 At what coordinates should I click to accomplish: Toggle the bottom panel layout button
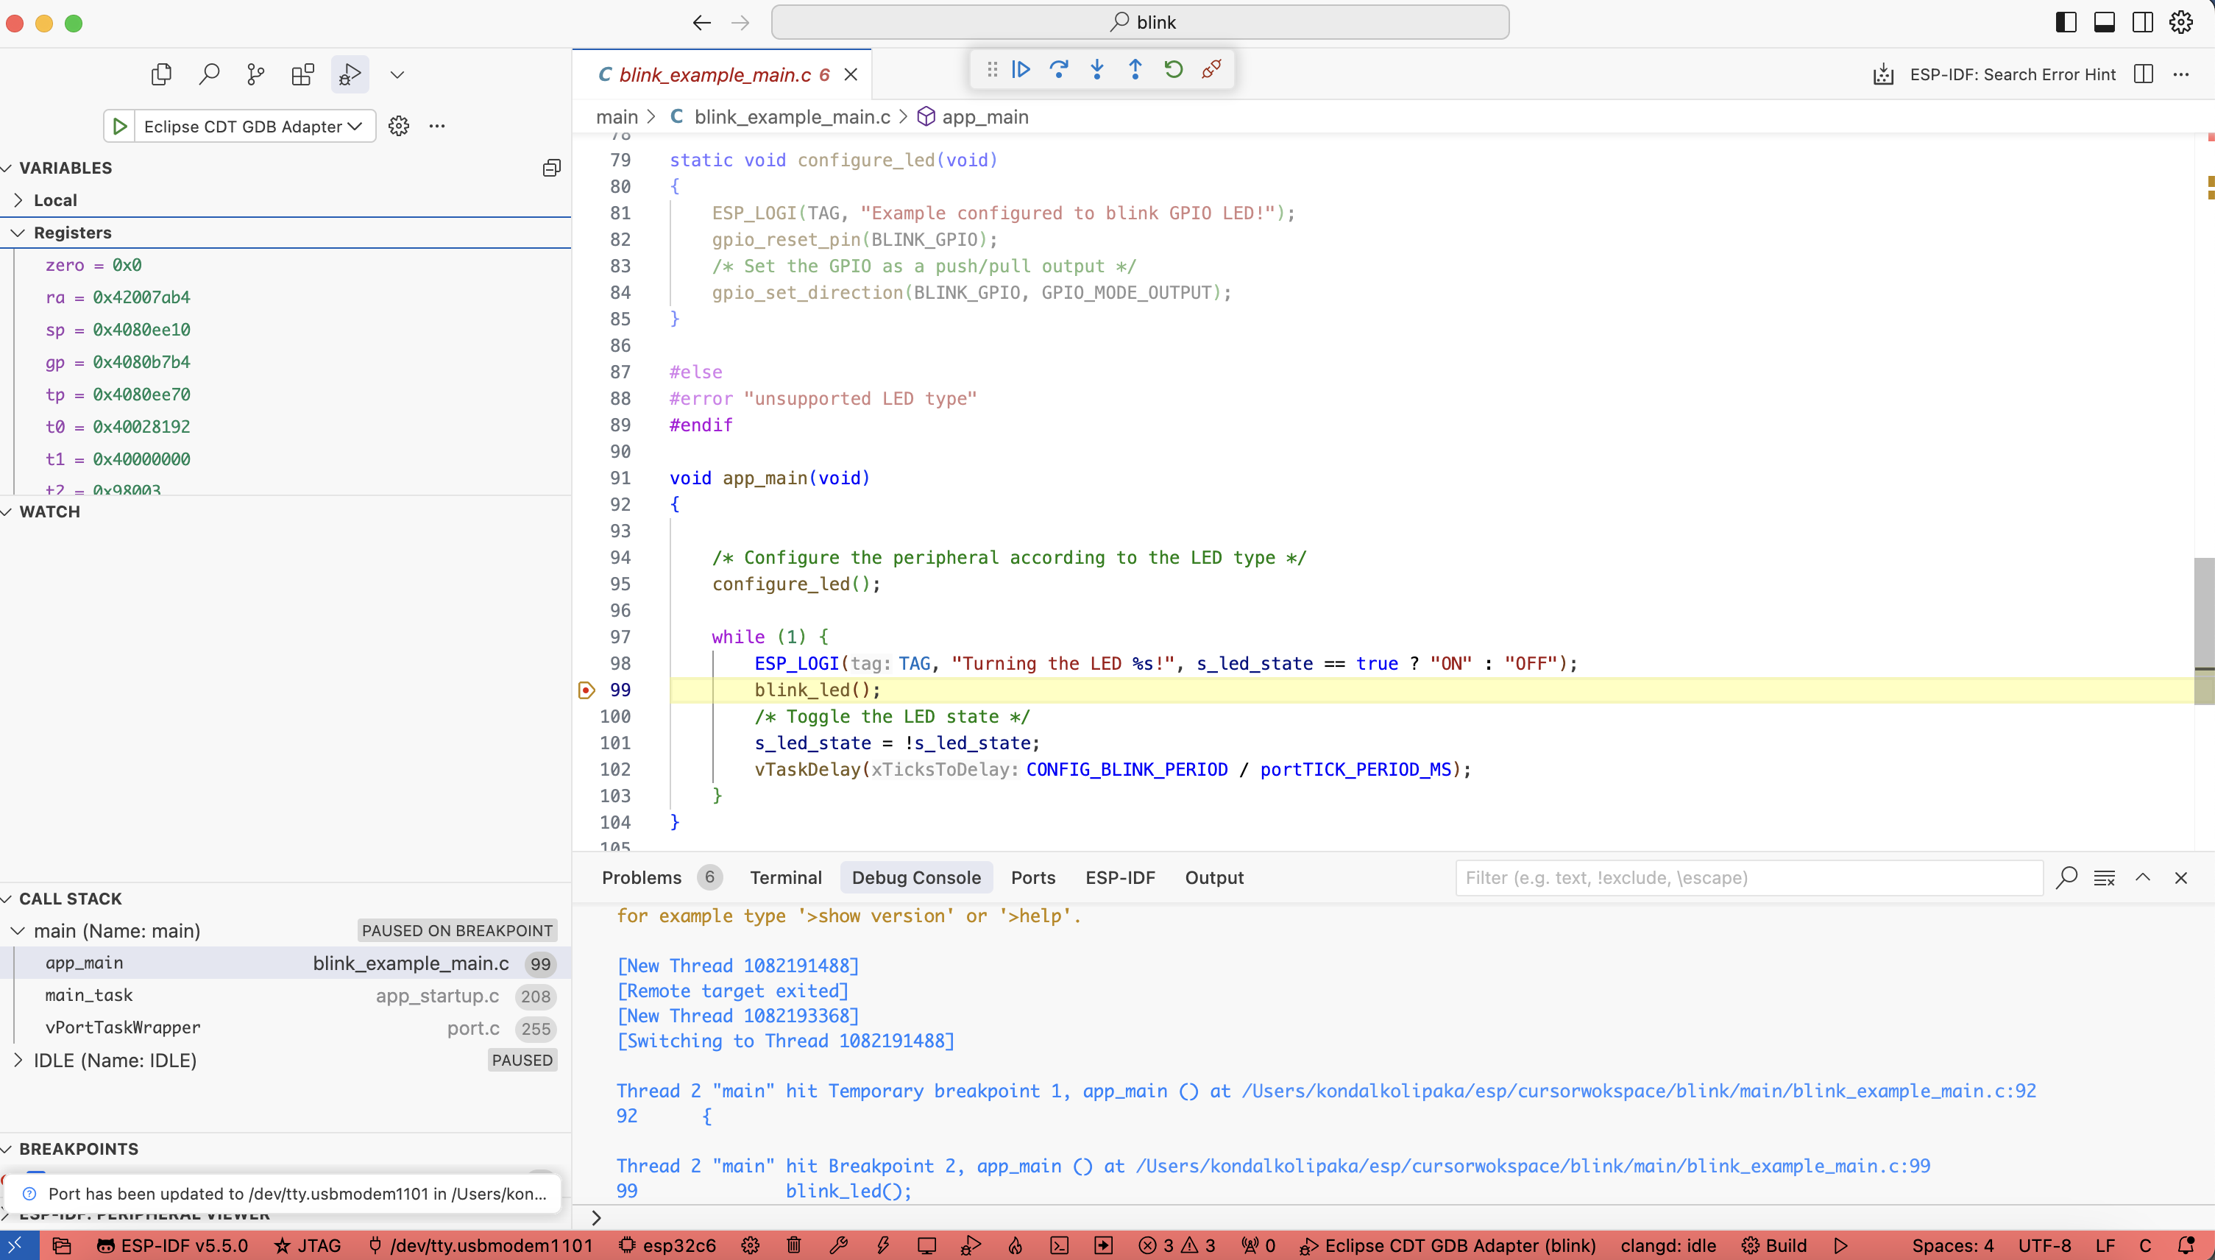tap(2105, 23)
